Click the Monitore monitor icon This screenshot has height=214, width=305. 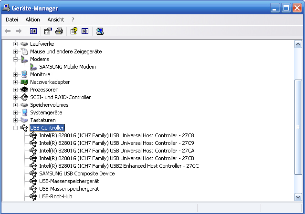pos(24,74)
